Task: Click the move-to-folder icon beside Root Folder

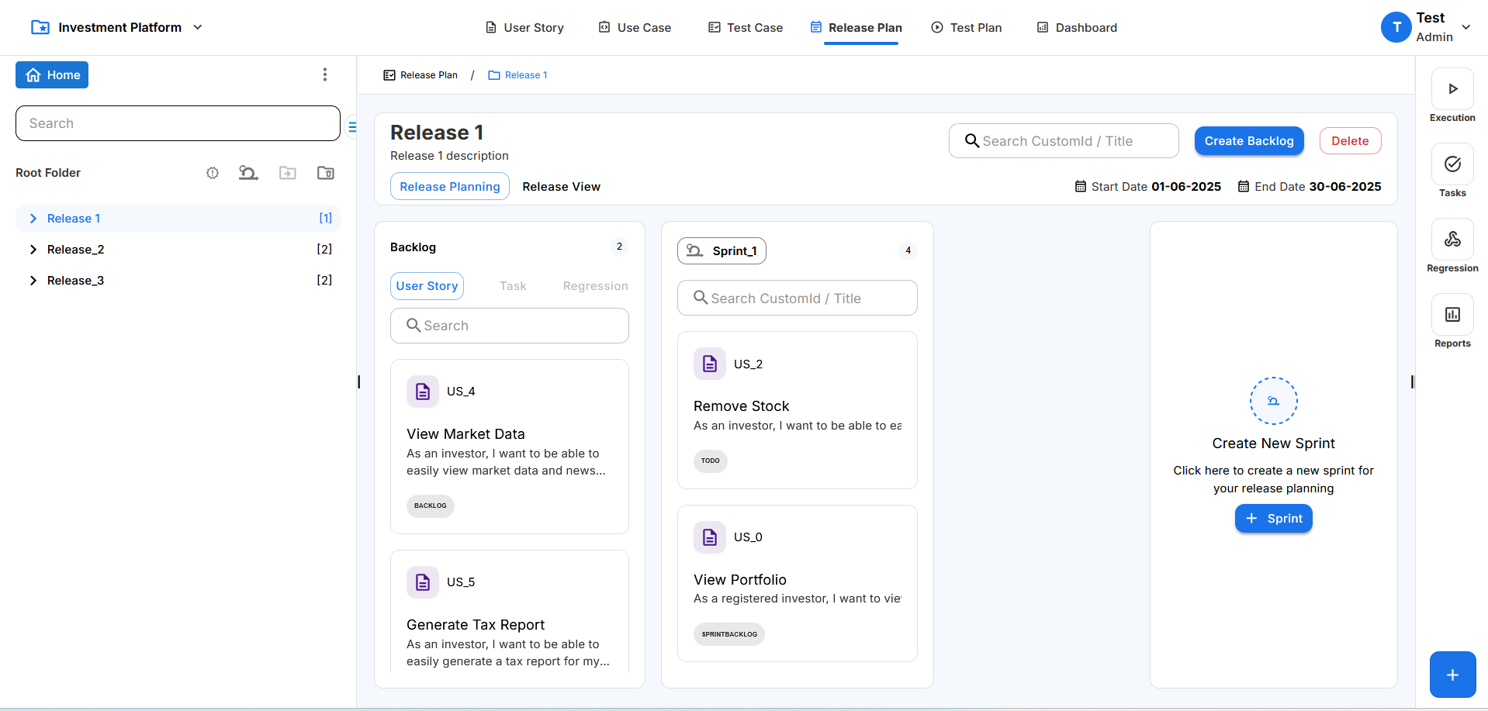Action: [x=288, y=173]
